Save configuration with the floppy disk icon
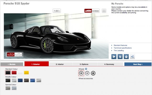Screen dimensions: 152x95 point(120,56)
